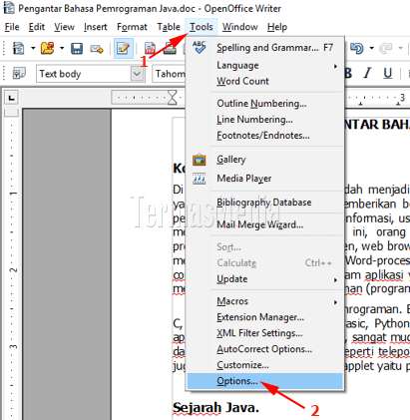Open the Insert menu
The width and height of the screenshot is (410, 420).
(x=96, y=27)
